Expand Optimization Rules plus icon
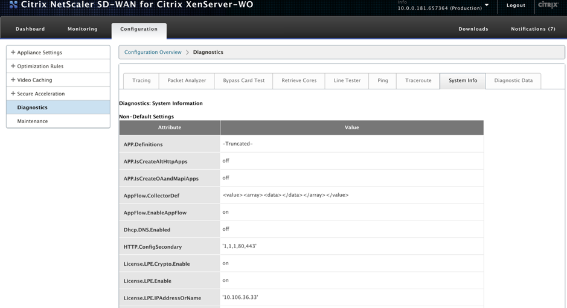 [13, 66]
